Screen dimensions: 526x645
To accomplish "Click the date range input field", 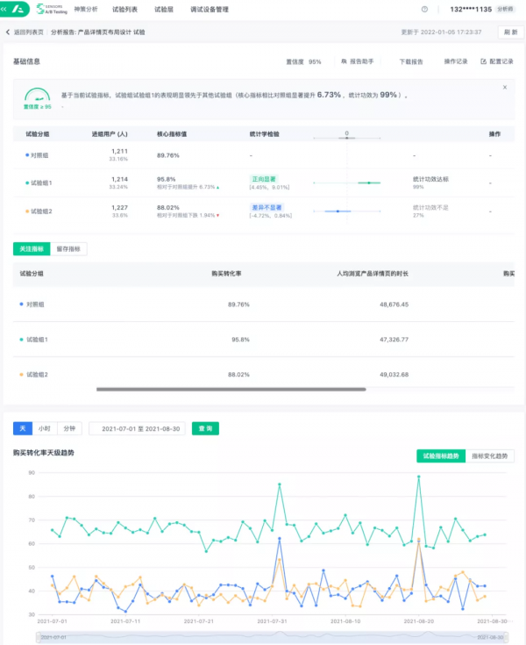I will coord(140,428).
